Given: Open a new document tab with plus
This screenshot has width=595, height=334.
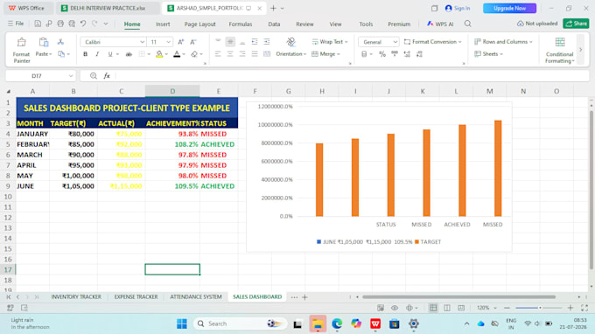Looking at the screenshot, I should [273, 8].
